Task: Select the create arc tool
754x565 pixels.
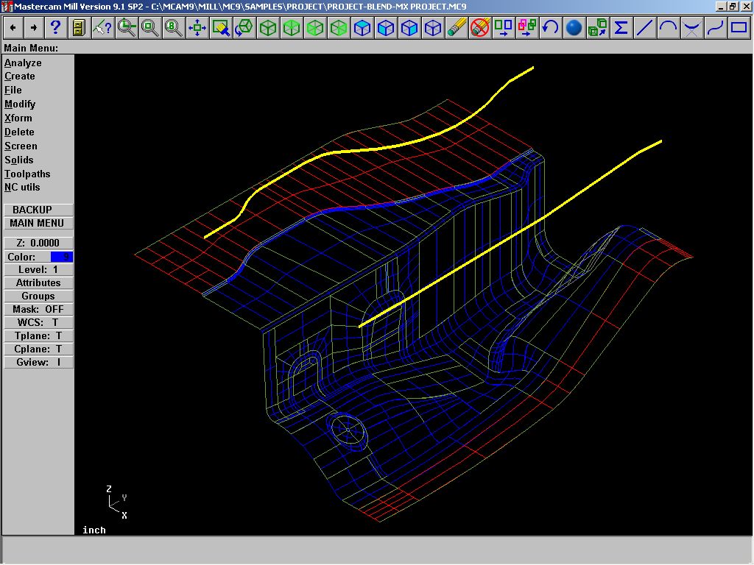Action: [669, 27]
